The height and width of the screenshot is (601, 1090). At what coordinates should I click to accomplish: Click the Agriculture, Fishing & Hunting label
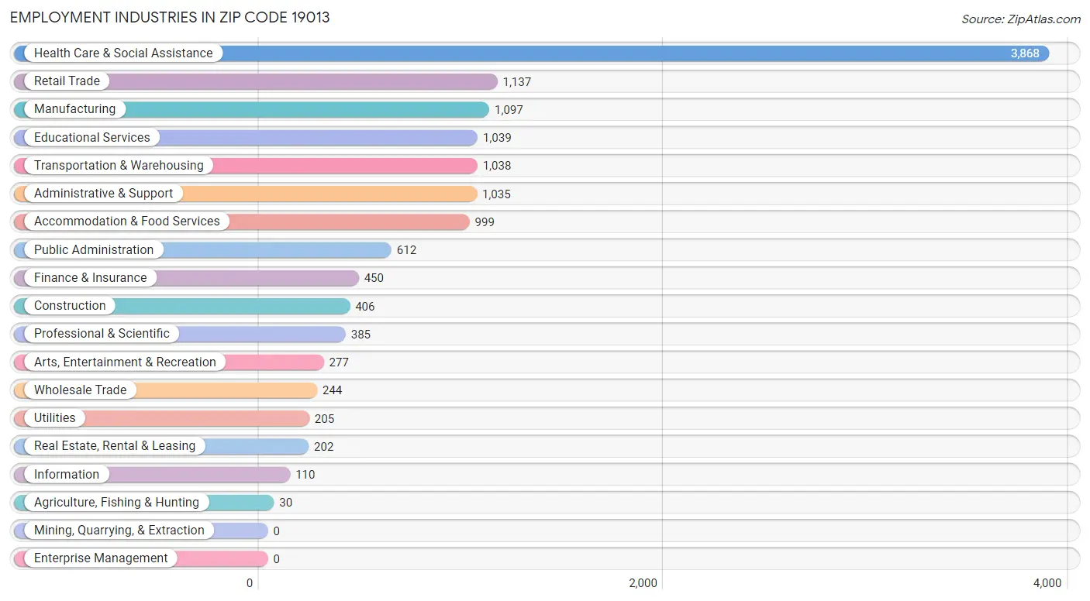pos(116,503)
